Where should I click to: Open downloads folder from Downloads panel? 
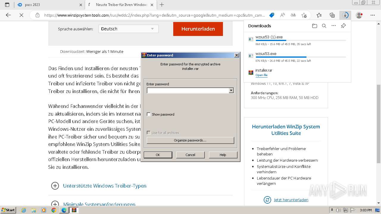tap(315, 26)
